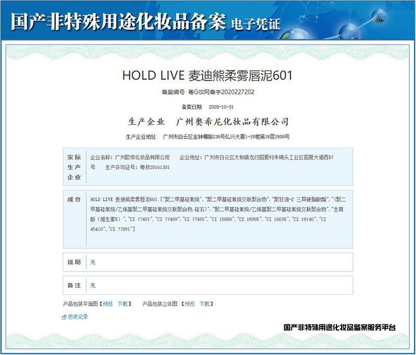The height and width of the screenshot is (355, 416).
Task: Click ingredient 聚甘油-2 三异硬脂酸酯
Action: click(300, 200)
